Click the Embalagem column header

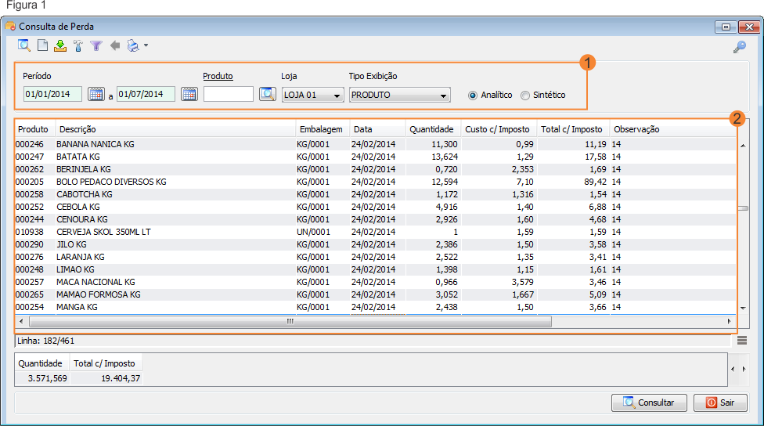point(321,129)
